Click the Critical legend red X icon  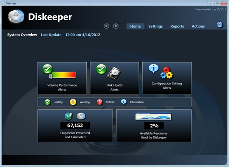tap(100, 102)
